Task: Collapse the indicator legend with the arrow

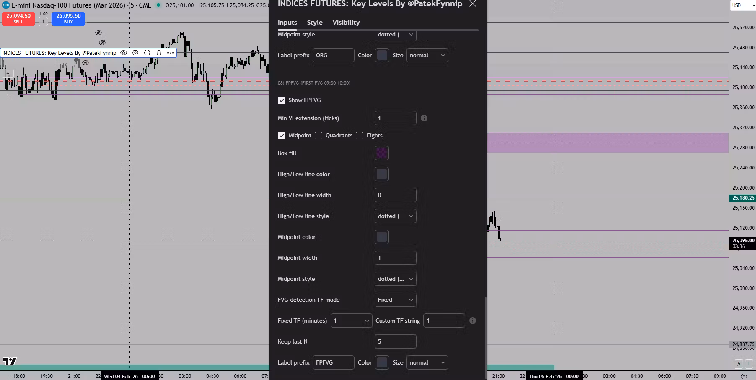Action: [x=8, y=74]
